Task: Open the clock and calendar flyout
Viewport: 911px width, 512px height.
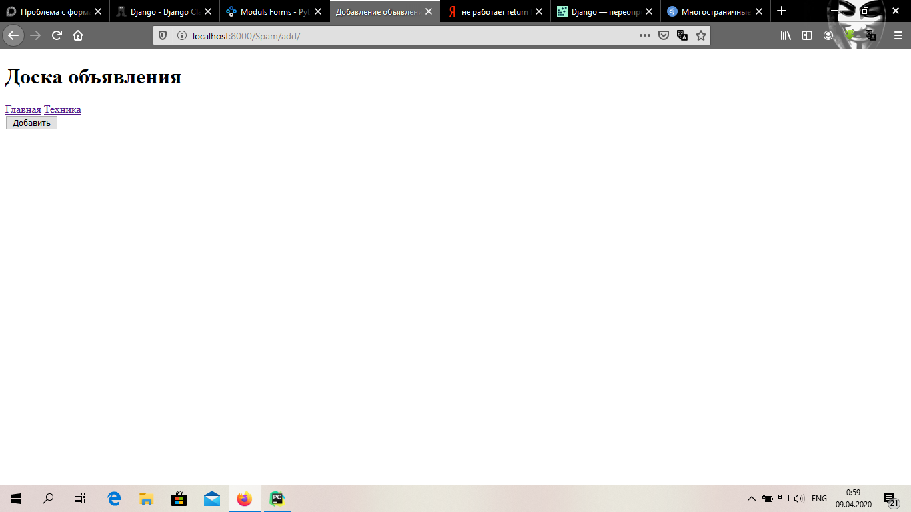Action: point(854,499)
